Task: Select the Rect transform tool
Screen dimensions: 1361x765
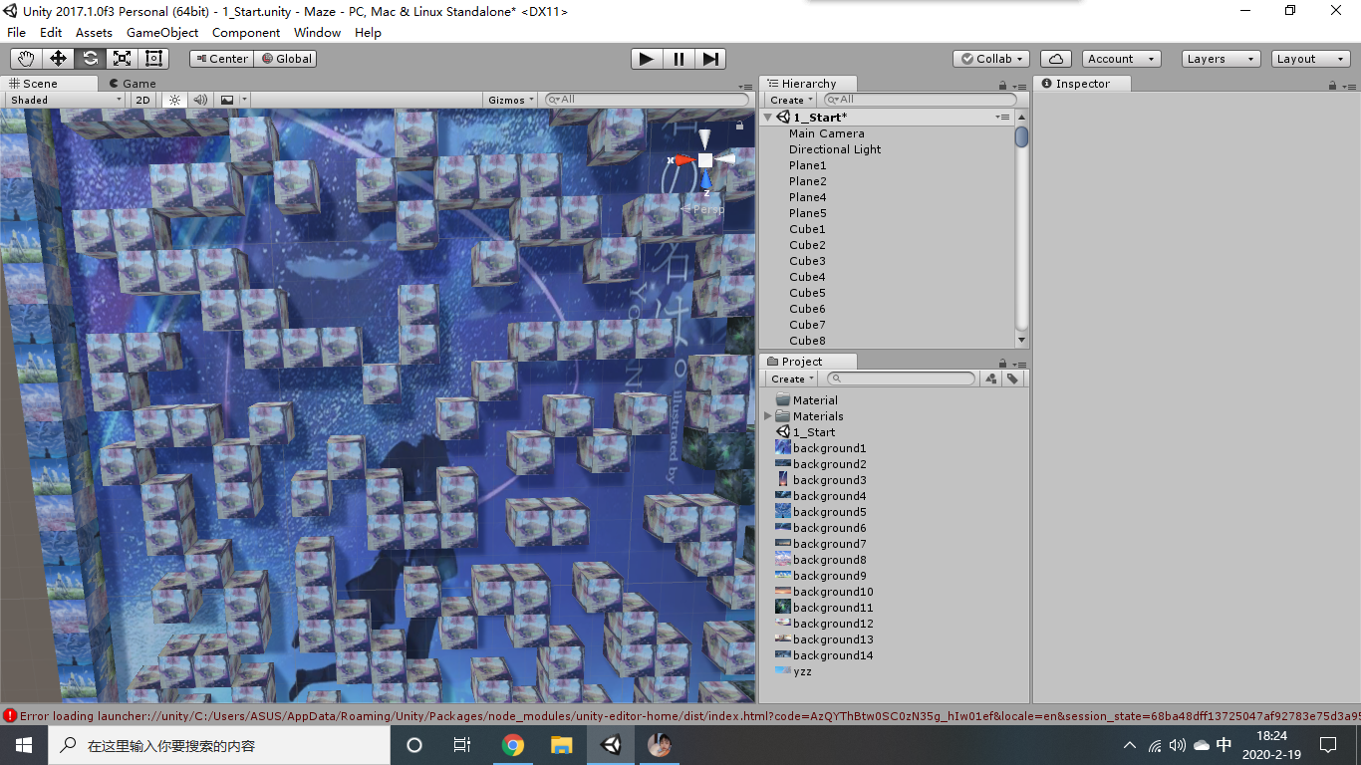Action: point(152,58)
